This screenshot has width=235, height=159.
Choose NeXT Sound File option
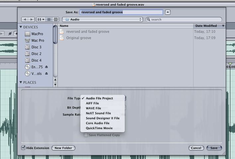103,113
